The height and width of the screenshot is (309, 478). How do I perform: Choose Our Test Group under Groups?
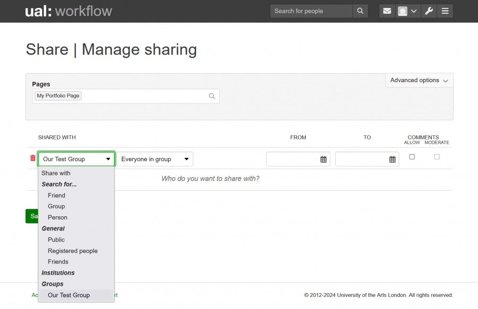tap(69, 295)
